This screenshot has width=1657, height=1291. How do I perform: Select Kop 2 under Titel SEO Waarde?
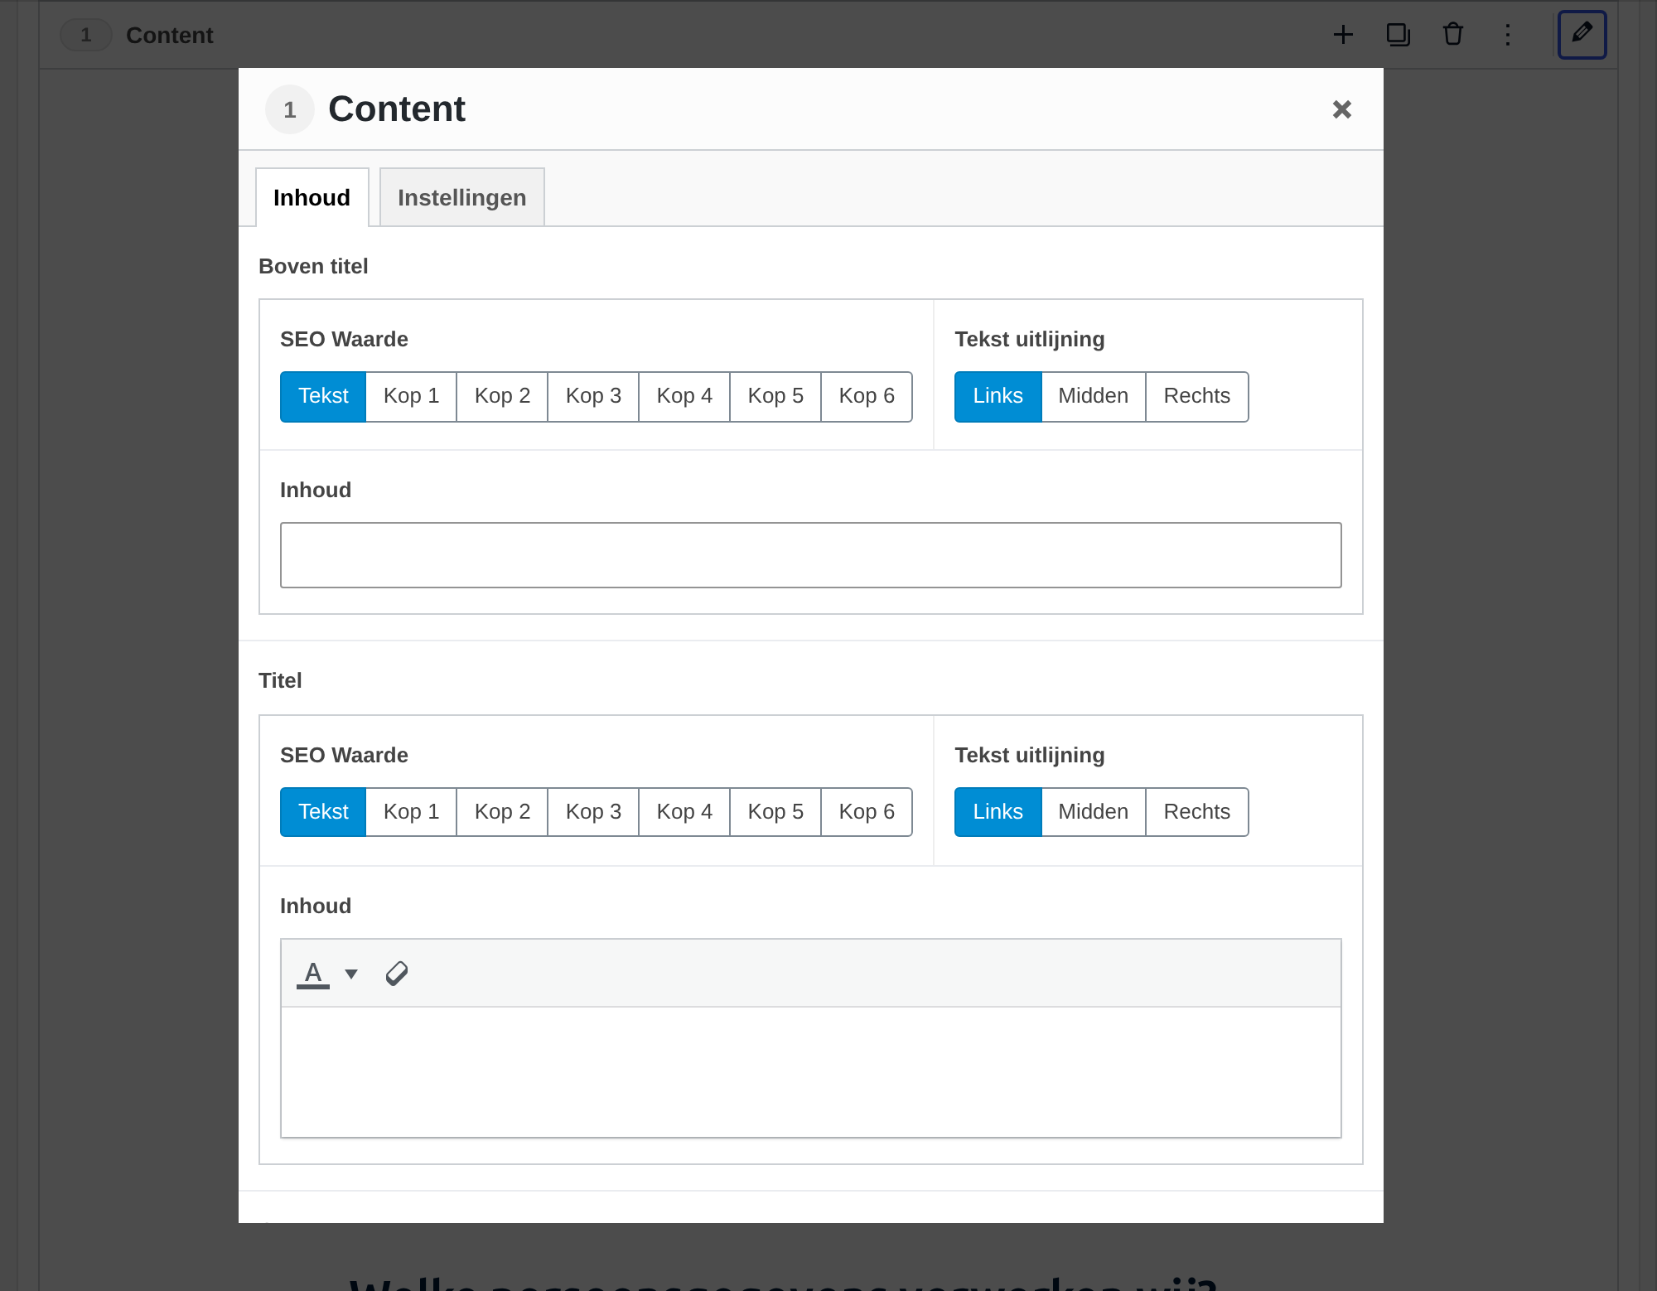tap(502, 812)
